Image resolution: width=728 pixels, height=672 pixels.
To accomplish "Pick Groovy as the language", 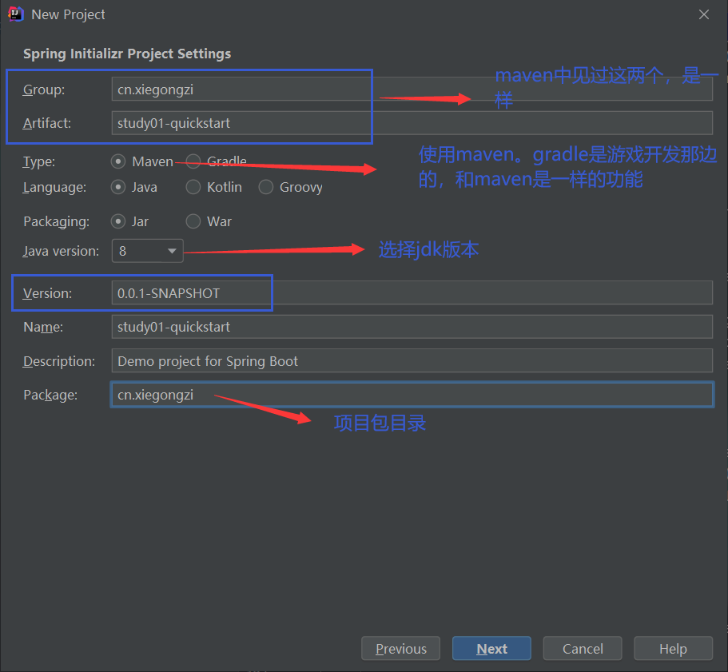I will point(266,187).
